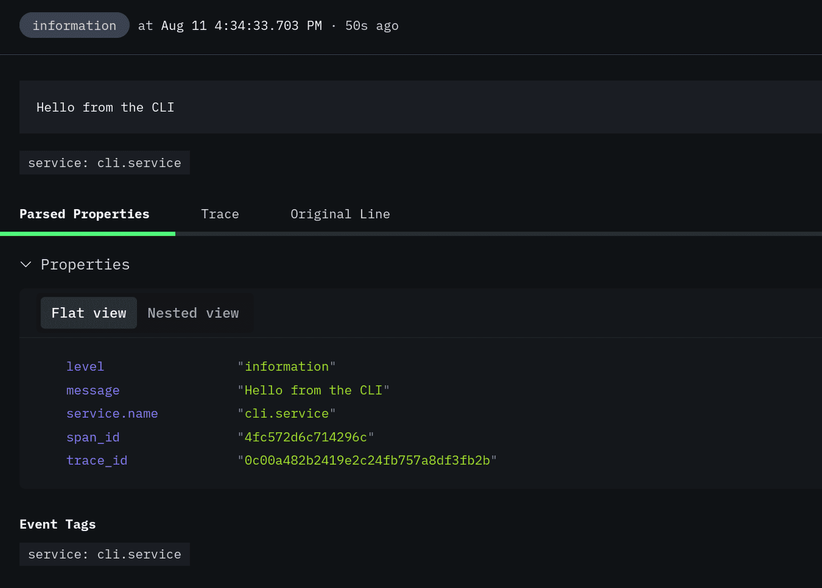The width and height of the screenshot is (822, 588).
Task: Switch to the Trace tab
Action: (220, 214)
